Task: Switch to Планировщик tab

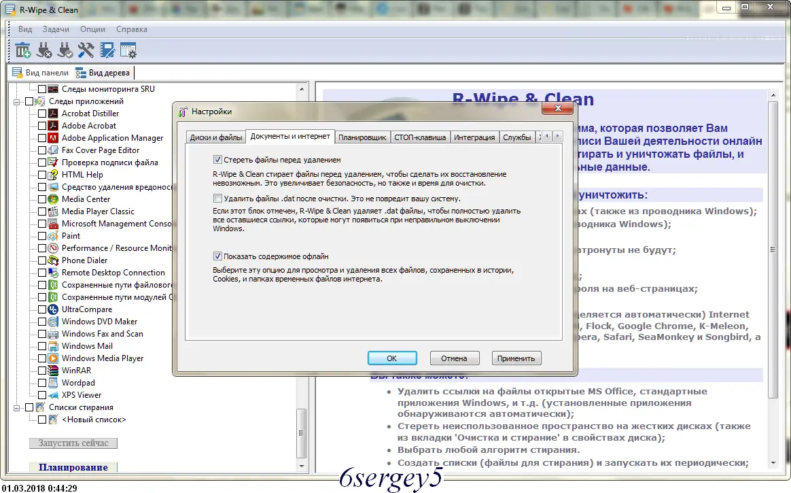Action: [x=362, y=137]
